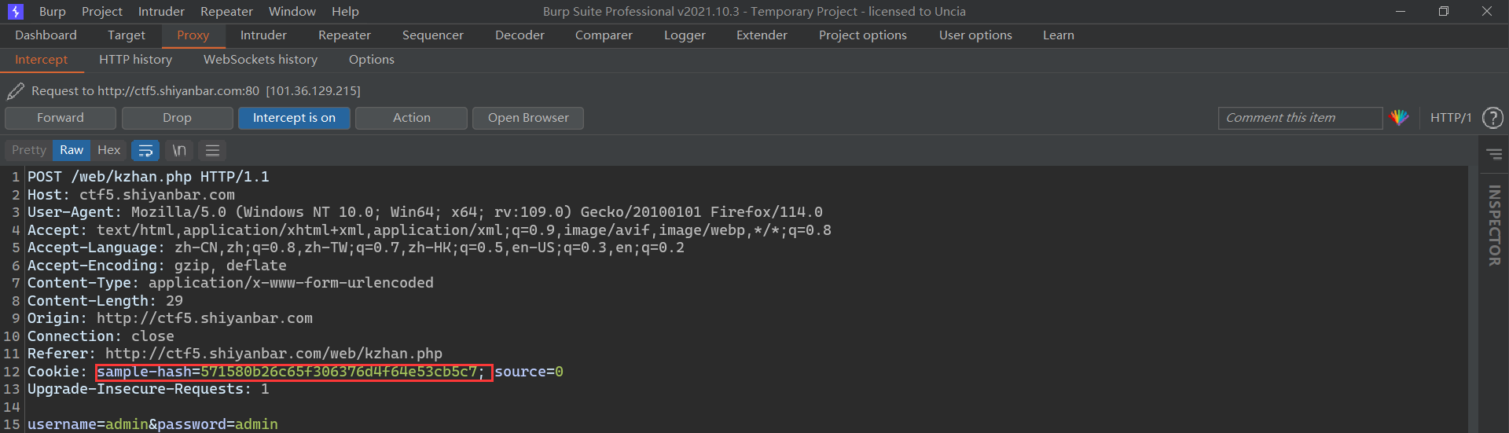1509x433 pixels.
Task: Click the Open Browser button
Action: tap(528, 118)
